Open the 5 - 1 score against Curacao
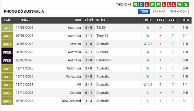The image size is (194, 111). point(89,52)
